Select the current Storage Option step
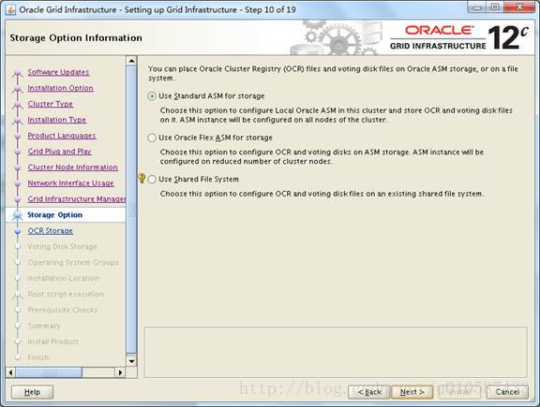 (x=54, y=215)
